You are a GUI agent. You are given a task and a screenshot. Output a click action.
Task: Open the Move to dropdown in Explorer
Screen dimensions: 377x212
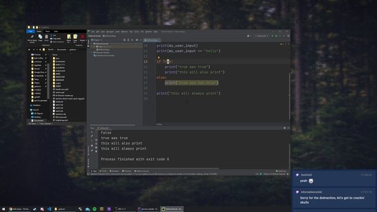point(69,38)
